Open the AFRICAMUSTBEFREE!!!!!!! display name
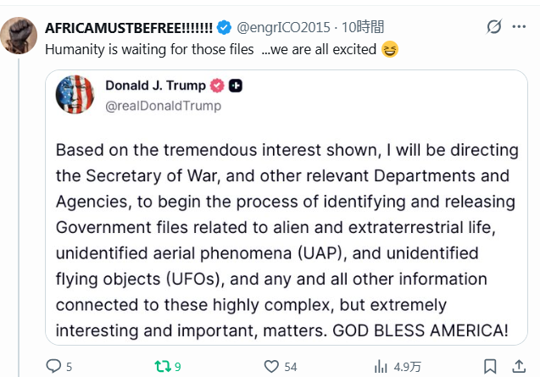The image size is (540, 377). (x=128, y=28)
